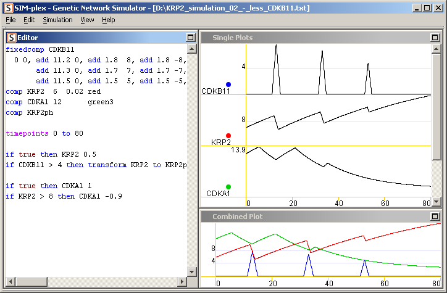Maximize the Combined Plot panel

tap(435, 217)
